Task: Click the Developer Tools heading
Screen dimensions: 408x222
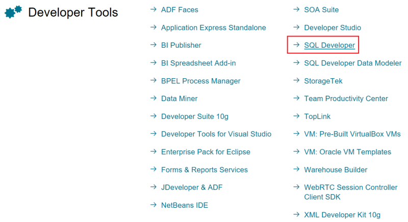Action: point(73,12)
